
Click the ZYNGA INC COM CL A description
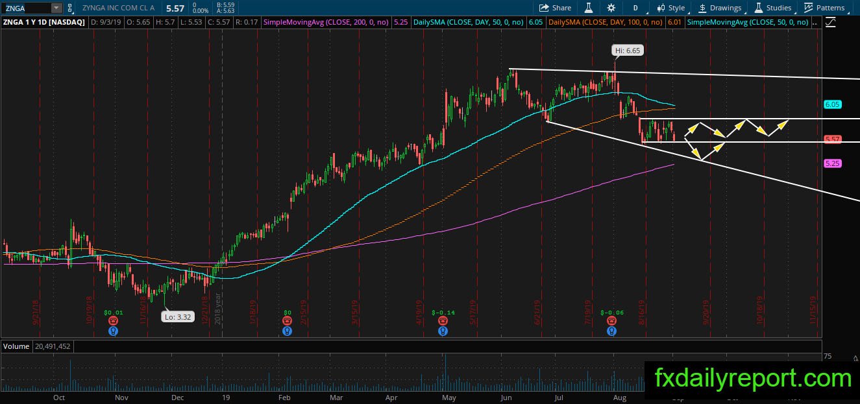click(x=117, y=8)
